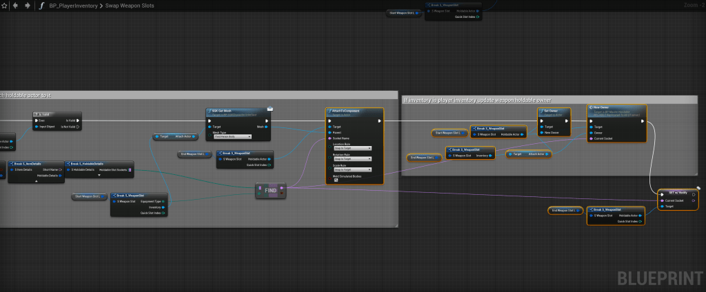The image size is (706, 292).
Task: Click the exec output pin of AttachToComponent
Action: pos(379,120)
